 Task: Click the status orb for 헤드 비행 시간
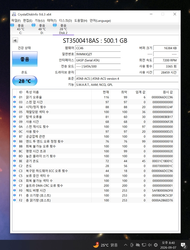pyautogui.click(x=14, y=190)
